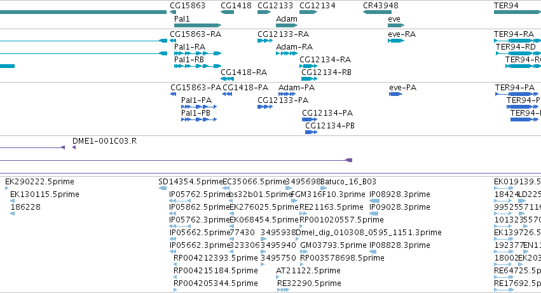Click the EC35066.5prime EST label

[x=255, y=182]
